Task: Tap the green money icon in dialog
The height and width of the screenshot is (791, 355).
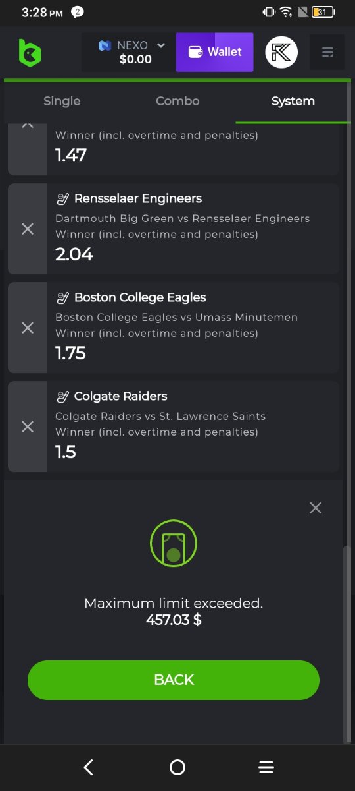Action: pos(174,544)
